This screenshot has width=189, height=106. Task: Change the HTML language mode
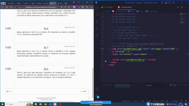pos(149,101)
